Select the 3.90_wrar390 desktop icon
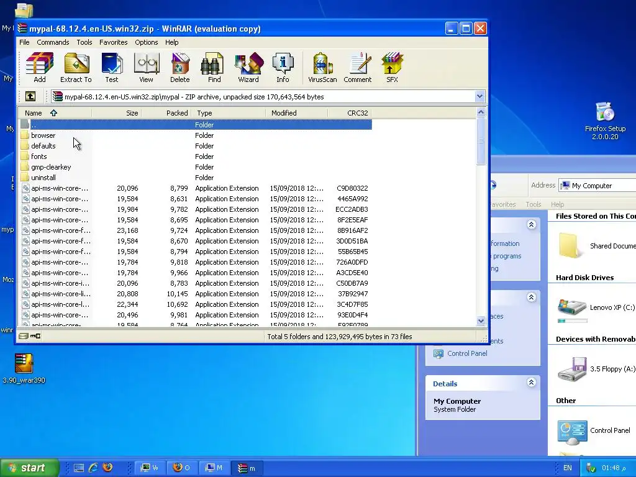 tap(24, 368)
